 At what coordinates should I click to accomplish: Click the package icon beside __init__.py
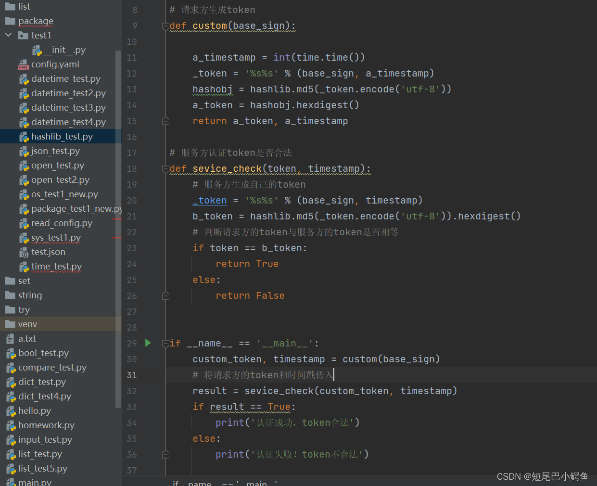[x=37, y=50]
